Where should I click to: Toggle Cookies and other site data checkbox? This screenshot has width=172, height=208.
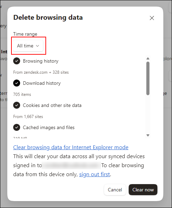(x=17, y=105)
